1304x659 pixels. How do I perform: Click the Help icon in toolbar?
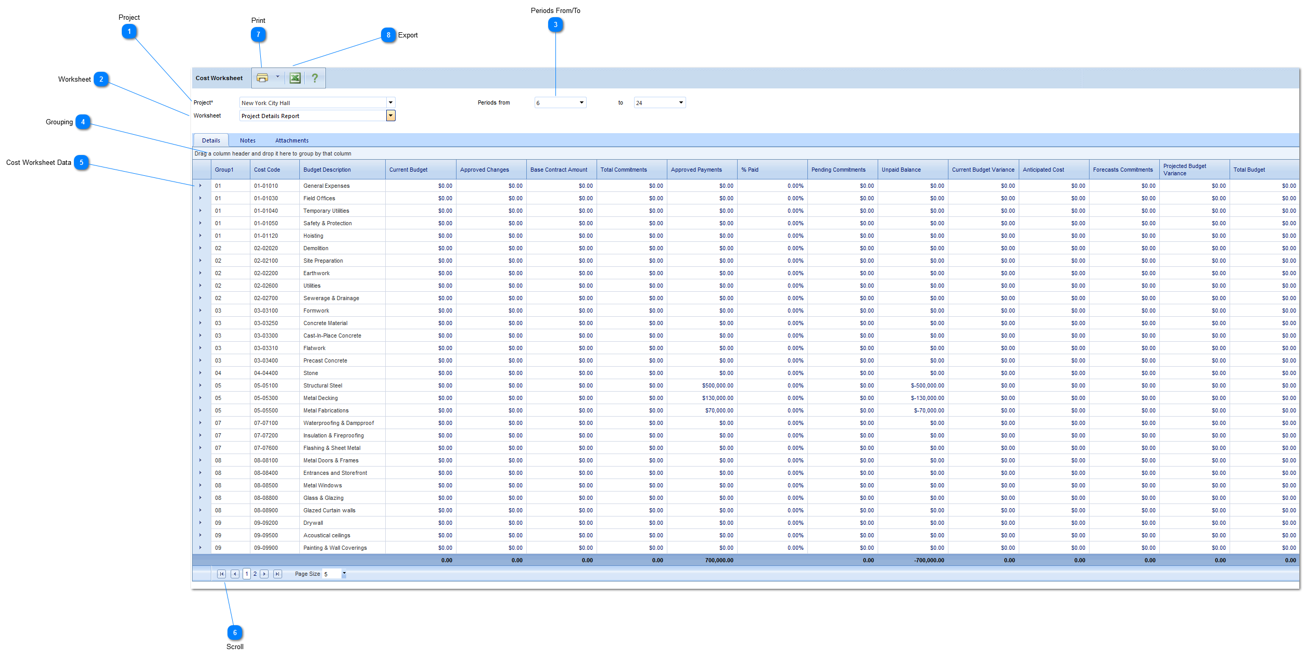coord(317,77)
